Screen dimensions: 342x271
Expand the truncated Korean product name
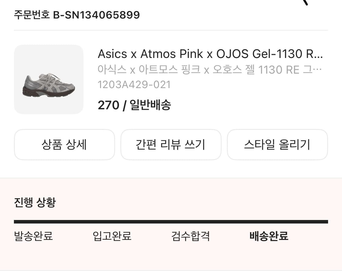coord(210,69)
